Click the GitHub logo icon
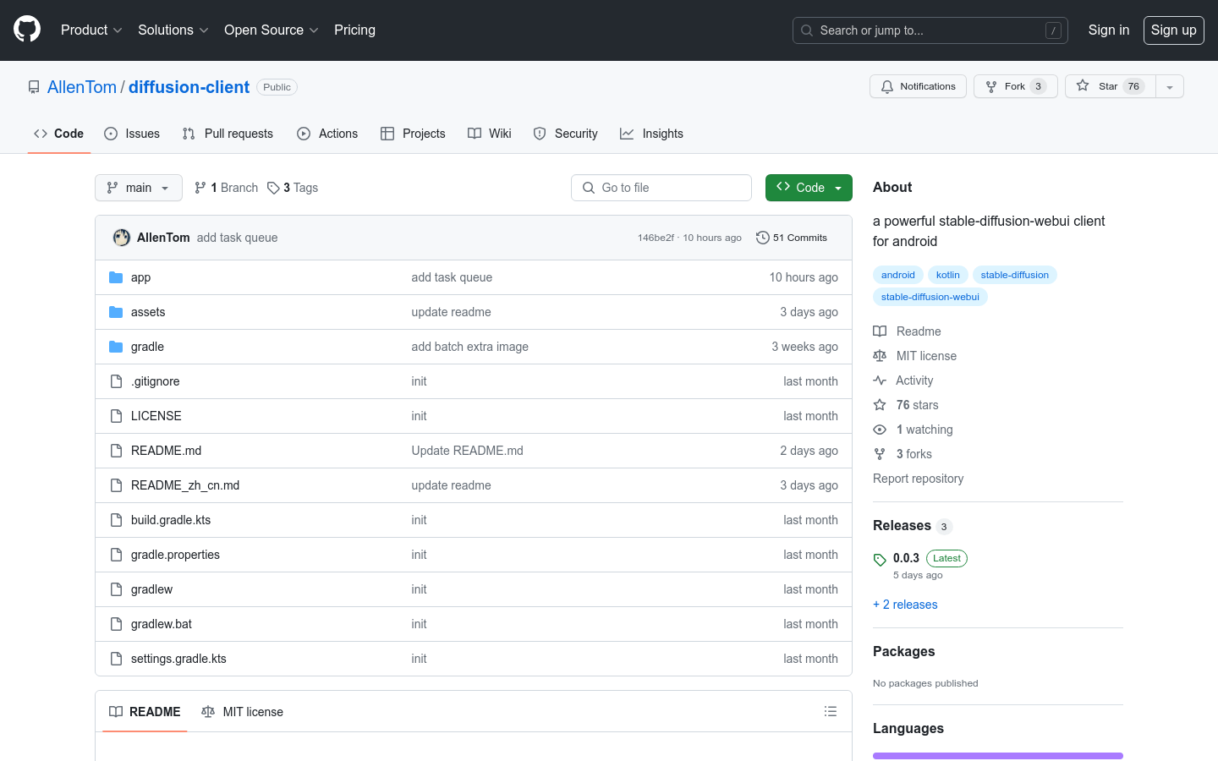 tap(27, 30)
